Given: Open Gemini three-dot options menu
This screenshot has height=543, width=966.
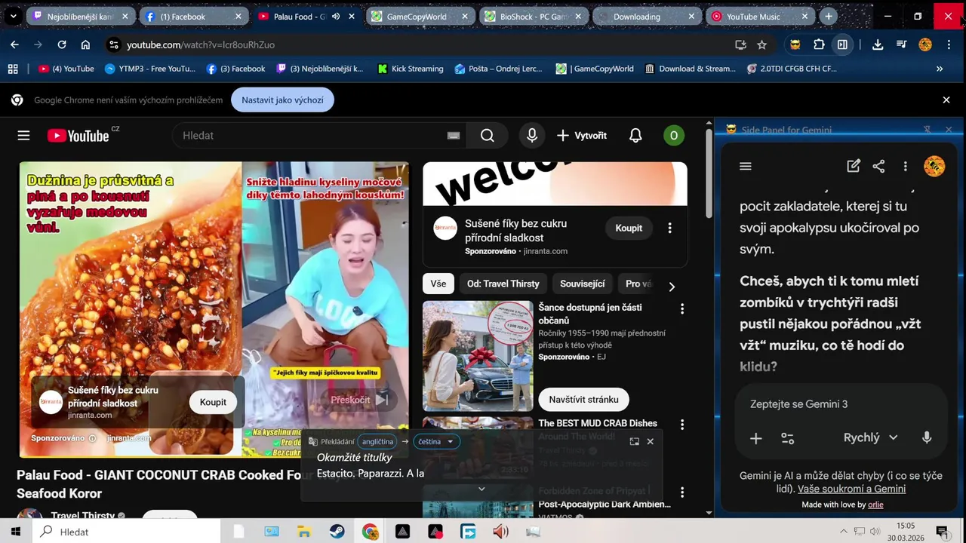Looking at the screenshot, I should click(x=905, y=166).
